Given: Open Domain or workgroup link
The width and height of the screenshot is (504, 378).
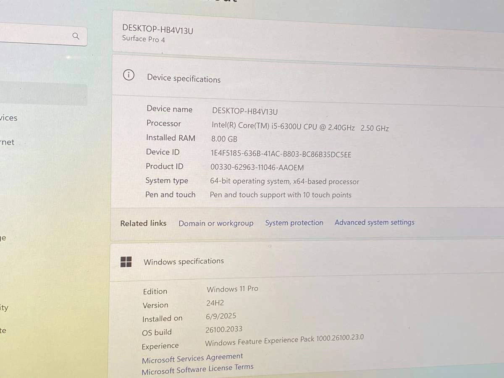Looking at the screenshot, I should click(x=216, y=223).
